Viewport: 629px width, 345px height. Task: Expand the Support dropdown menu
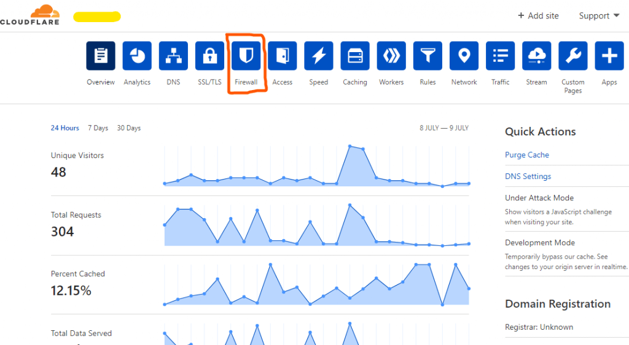click(599, 16)
